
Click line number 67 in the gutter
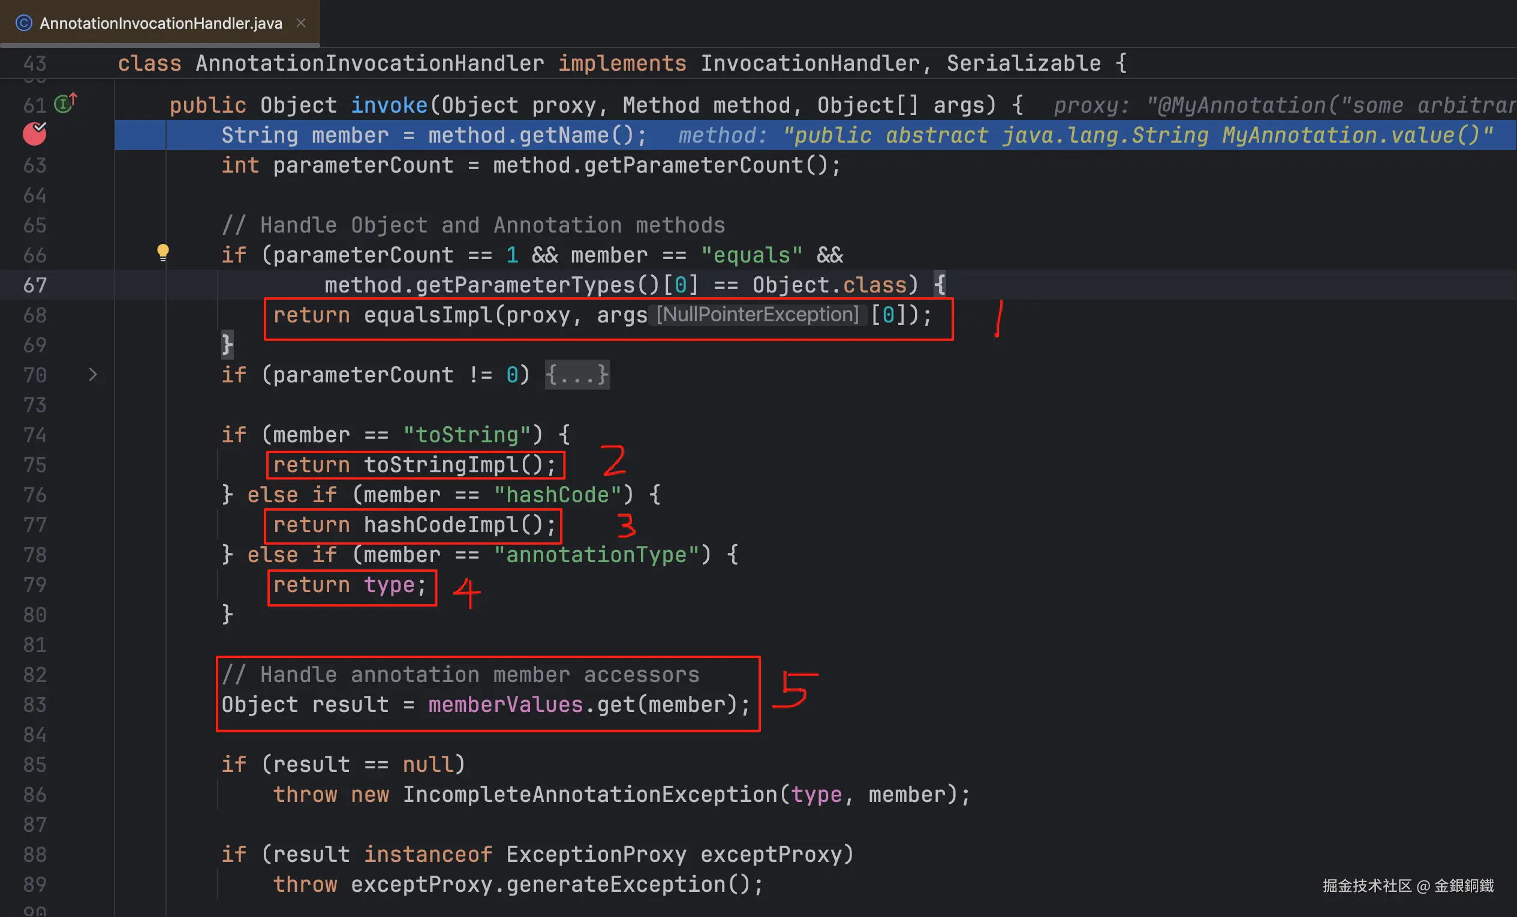pos(35,285)
